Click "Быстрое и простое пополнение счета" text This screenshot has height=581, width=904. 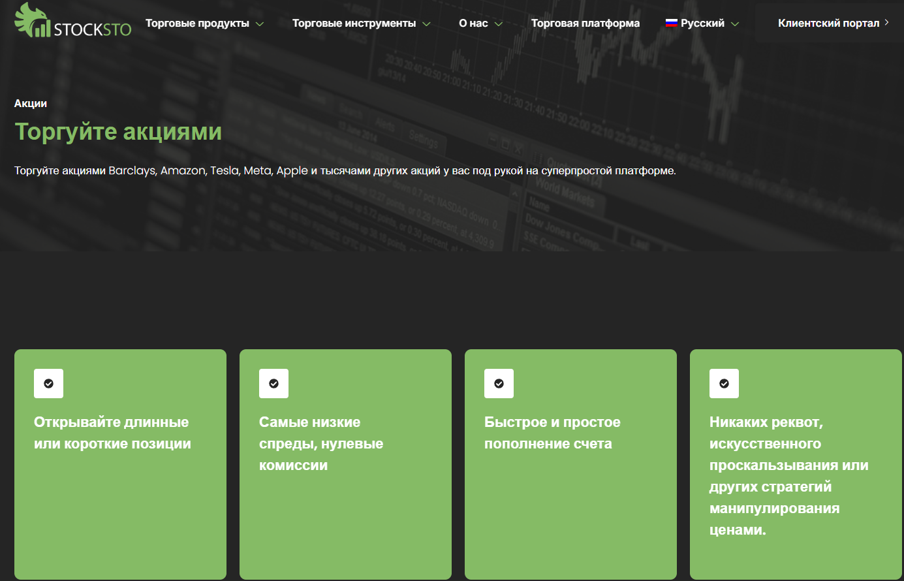pyautogui.click(x=552, y=433)
